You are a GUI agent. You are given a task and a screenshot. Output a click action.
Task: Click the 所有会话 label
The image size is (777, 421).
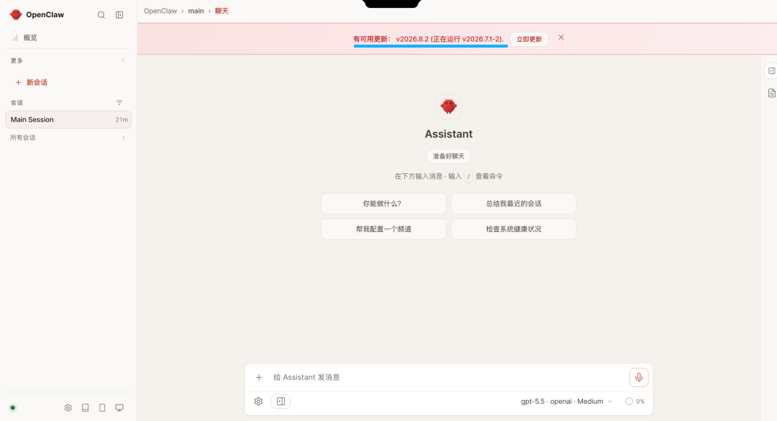(x=23, y=137)
